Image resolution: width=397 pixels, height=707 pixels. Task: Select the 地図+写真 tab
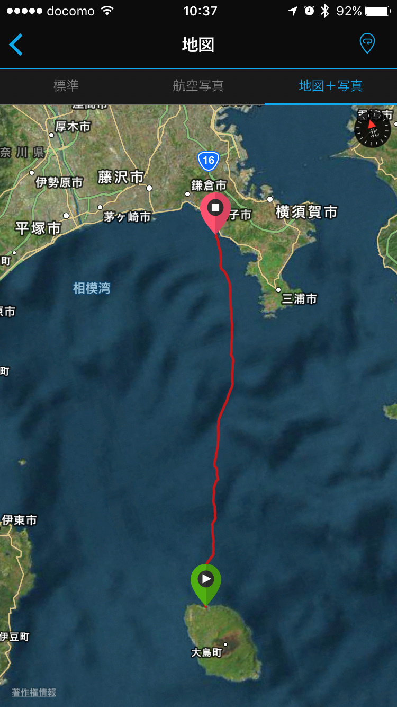331,86
